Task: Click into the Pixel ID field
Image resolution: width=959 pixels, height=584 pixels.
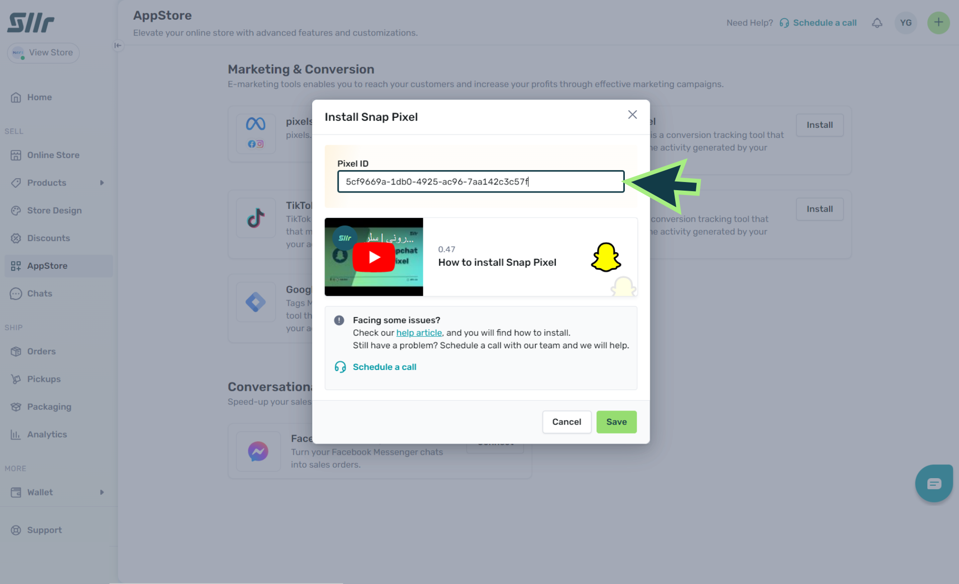Action: point(480,182)
